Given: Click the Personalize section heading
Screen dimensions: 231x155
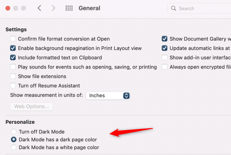Looking at the screenshot, I should [20, 122].
